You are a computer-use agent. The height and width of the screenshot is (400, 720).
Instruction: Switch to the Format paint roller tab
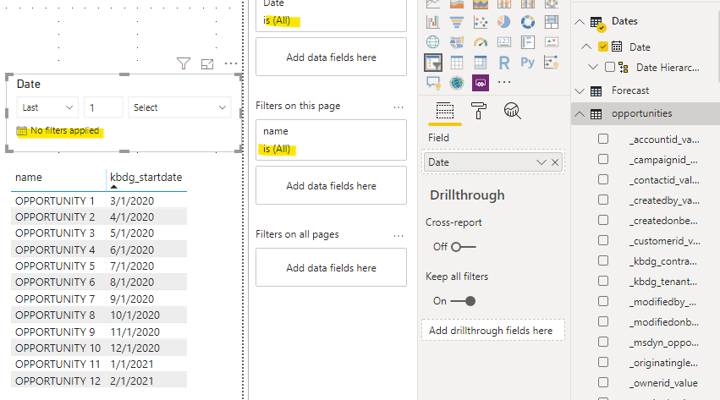[x=479, y=111]
